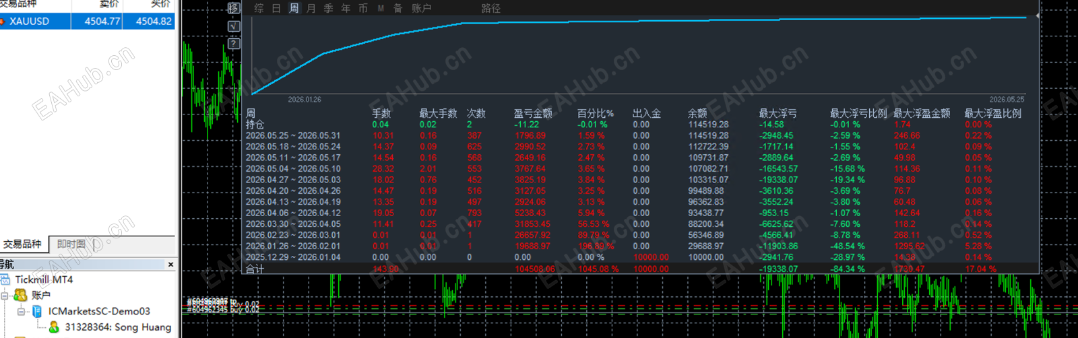
Task: Click the 合计 total row label
Action: tap(255, 269)
